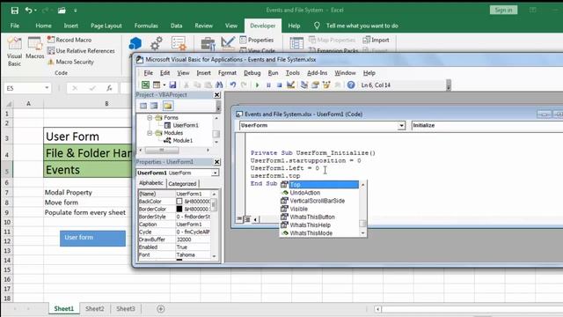
Task: Select UserForm1 in the project tree
Action: pyautogui.click(x=186, y=125)
